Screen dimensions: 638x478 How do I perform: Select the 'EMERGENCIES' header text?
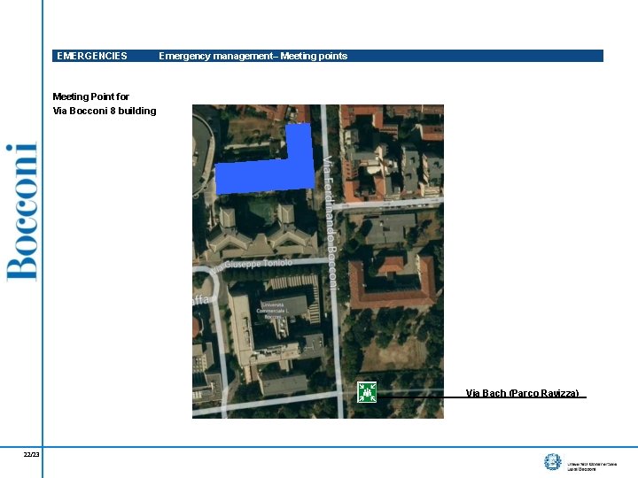click(x=92, y=56)
